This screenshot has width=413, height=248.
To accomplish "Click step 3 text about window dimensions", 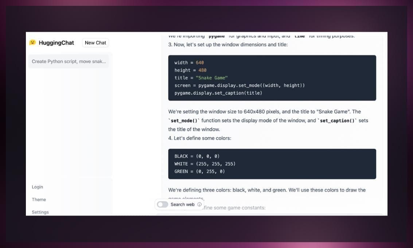I will coord(228,44).
